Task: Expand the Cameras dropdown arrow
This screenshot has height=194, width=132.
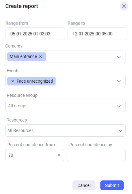Action: (x=119, y=57)
